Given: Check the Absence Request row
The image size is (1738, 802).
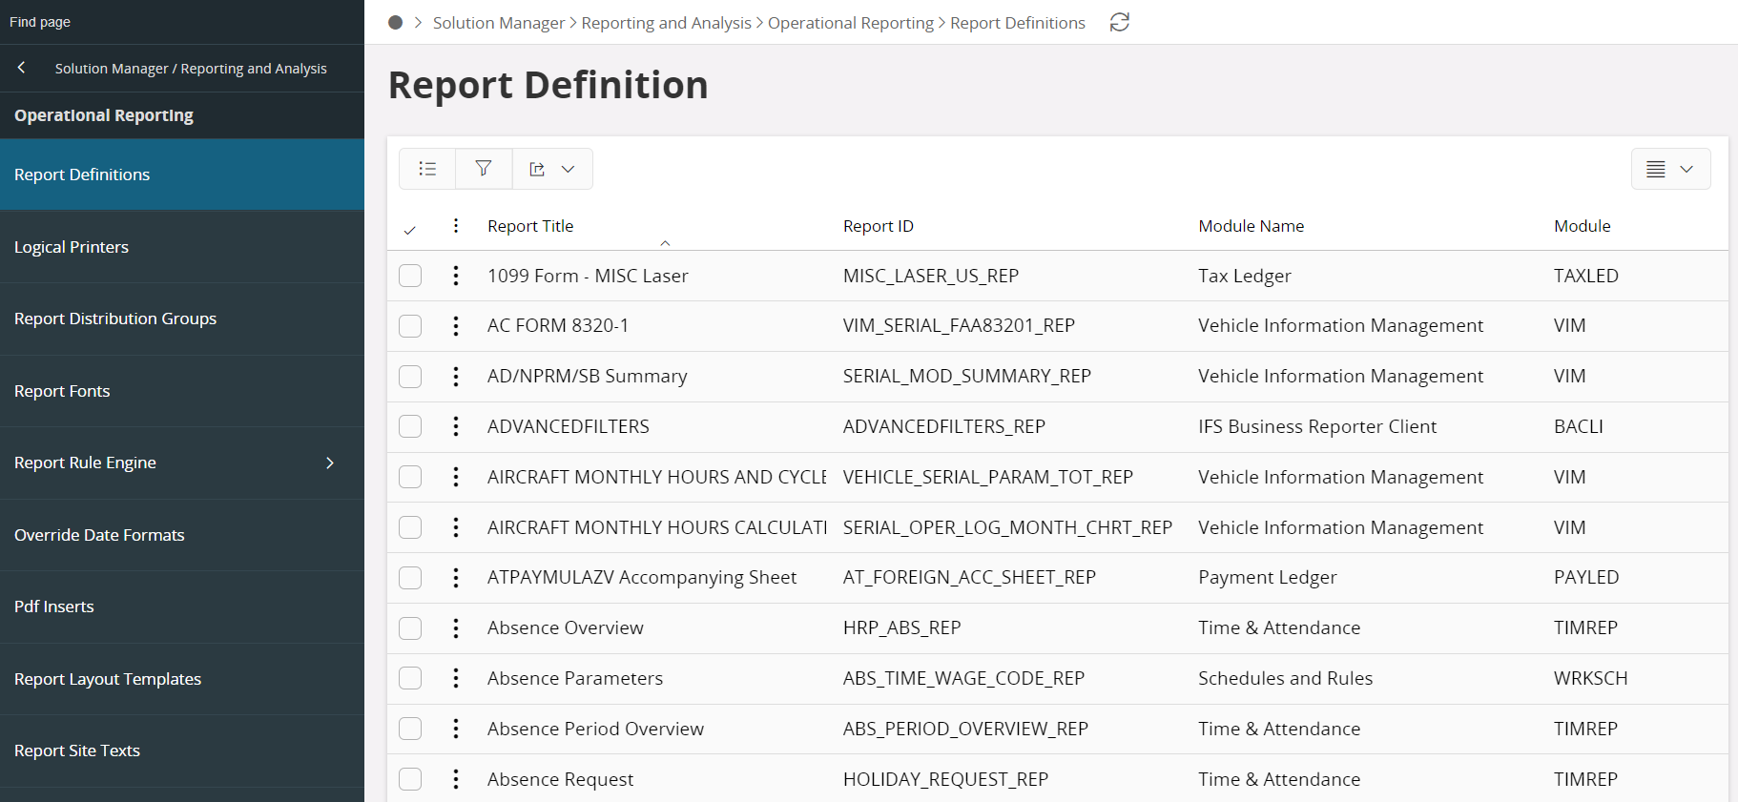Looking at the screenshot, I should click(410, 779).
